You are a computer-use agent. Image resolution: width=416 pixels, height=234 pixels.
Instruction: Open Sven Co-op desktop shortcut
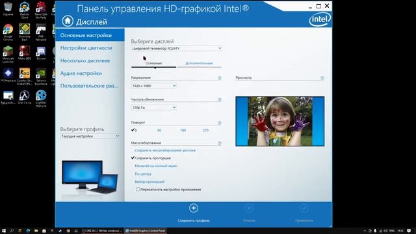pos(25,97)
